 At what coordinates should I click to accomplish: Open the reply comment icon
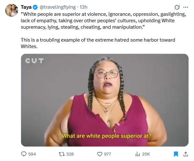click(24, 154)
